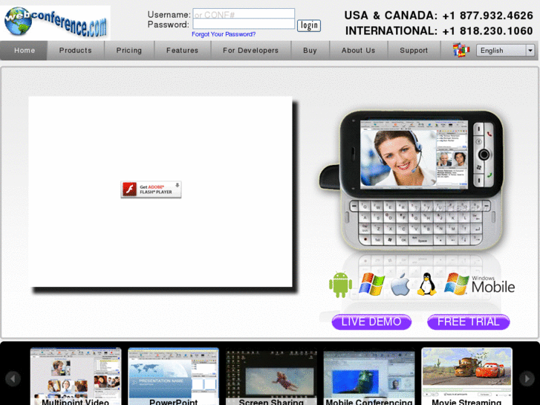This screenshot has width=540, height=405.
Task: Open the Multipoint Video thumbnail
Action: 76,377
